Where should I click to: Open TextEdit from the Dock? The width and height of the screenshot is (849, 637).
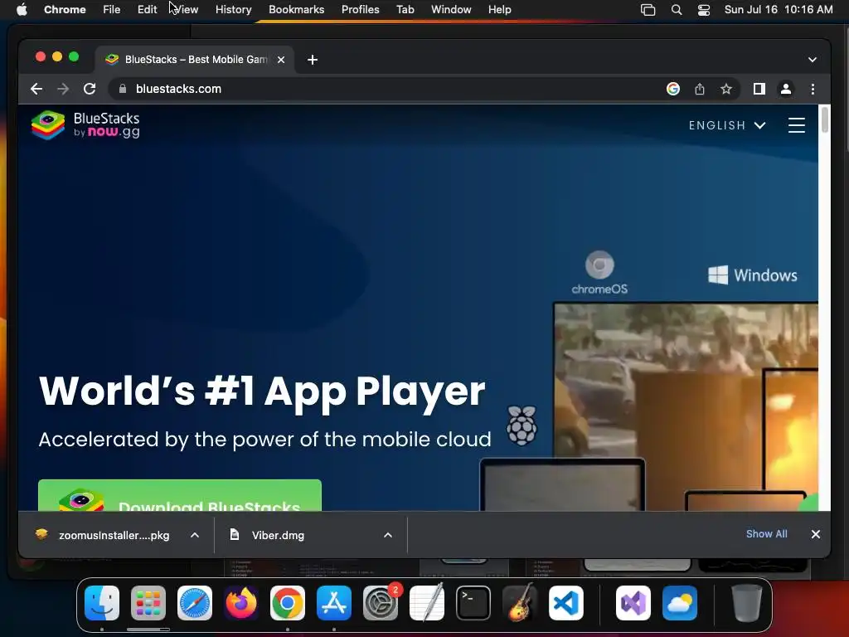[427, 603]
